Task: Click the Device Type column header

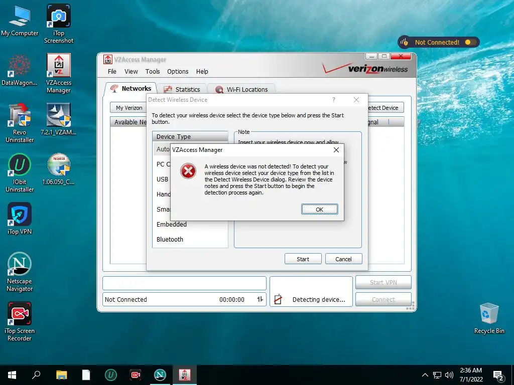Action: tap(190, 136)
